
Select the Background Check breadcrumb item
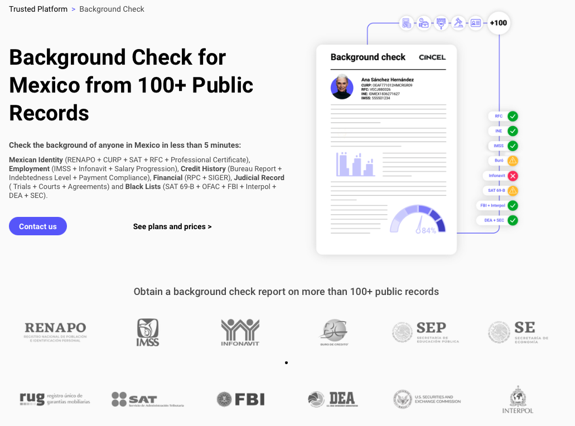coord(111,9)
